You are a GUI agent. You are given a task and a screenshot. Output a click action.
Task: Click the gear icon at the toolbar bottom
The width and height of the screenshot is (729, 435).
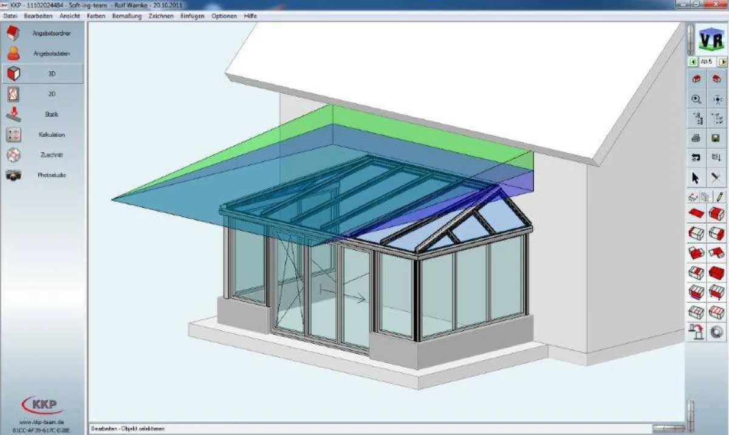717,331
